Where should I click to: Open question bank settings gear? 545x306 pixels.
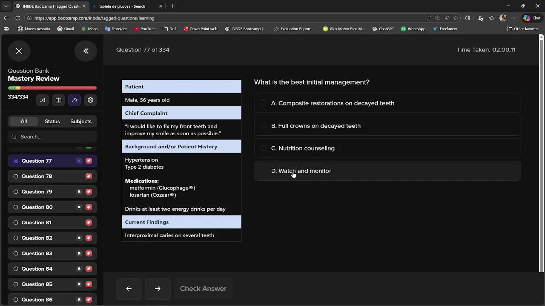click(90, 100)
